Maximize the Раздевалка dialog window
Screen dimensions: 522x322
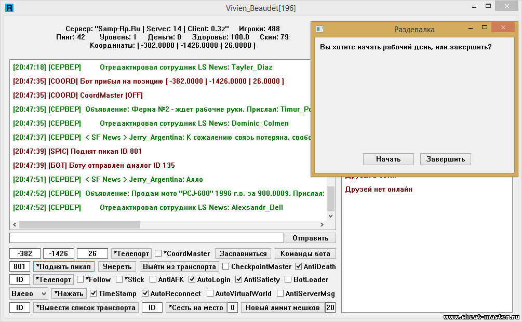484,29
